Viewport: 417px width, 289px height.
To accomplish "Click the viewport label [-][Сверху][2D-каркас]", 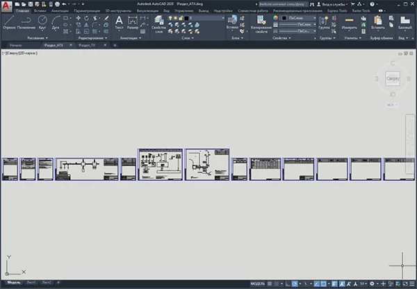I will (20, 53).
